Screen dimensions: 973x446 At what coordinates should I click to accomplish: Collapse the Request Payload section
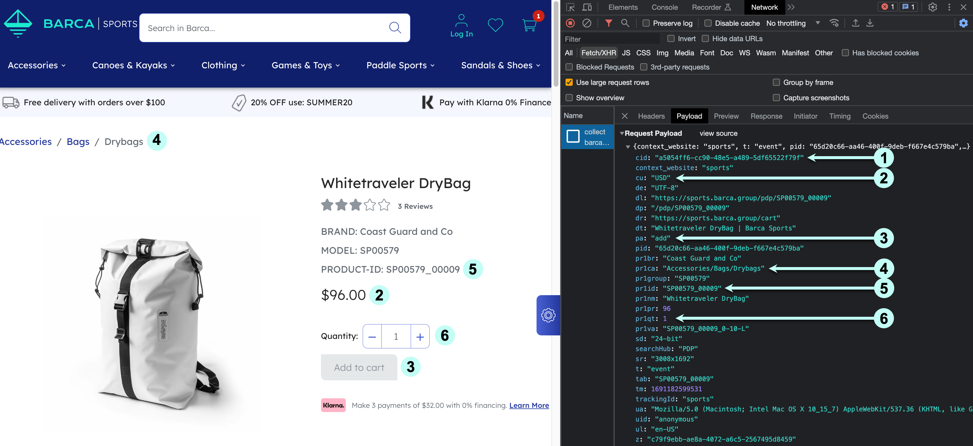622,134
